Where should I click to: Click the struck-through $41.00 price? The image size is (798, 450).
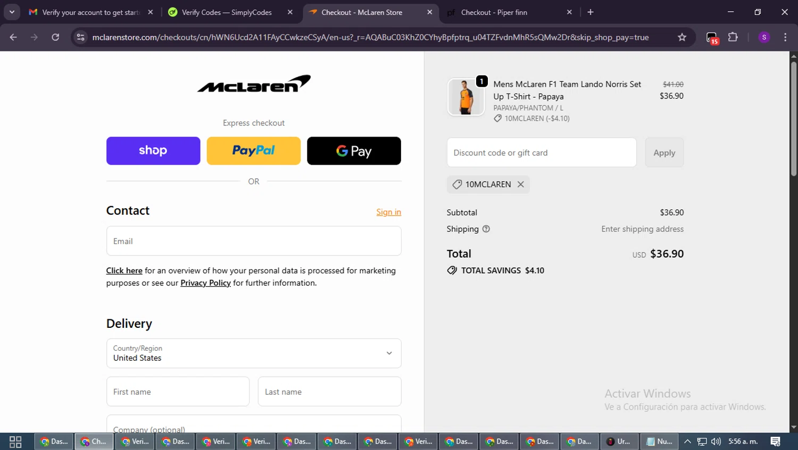click(673, 84)
